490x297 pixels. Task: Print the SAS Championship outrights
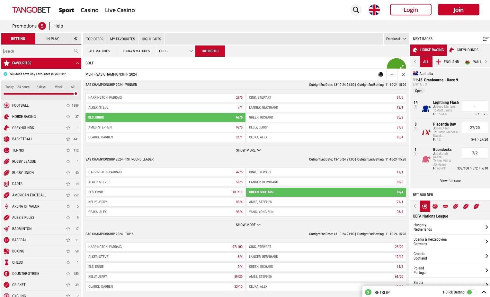click(381, 74)
